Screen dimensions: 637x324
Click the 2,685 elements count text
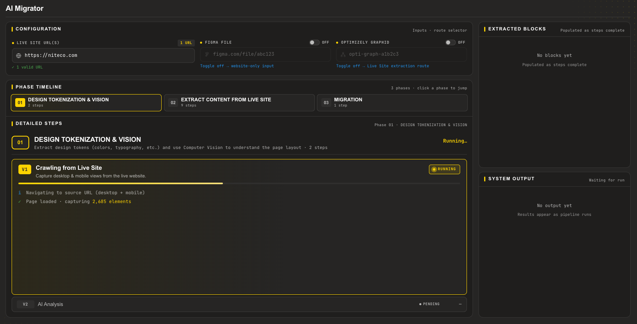112,201
